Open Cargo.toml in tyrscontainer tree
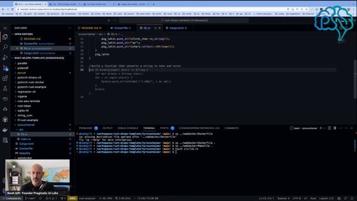Image resolution: width=357 pixels, height=201 pixels. 26,144
